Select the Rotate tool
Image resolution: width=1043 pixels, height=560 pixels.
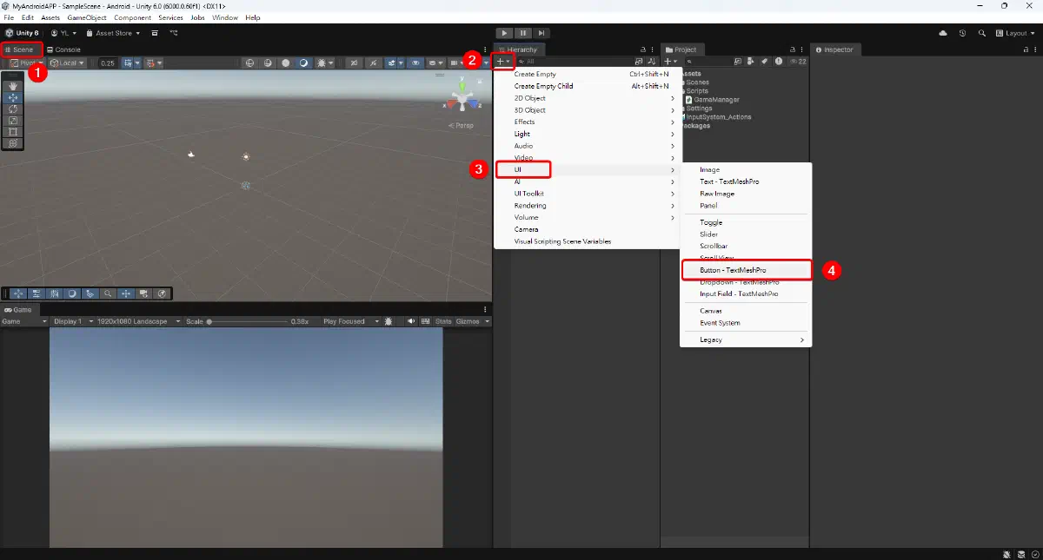pos(12,109)
